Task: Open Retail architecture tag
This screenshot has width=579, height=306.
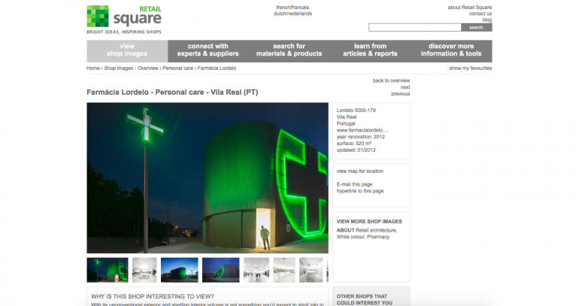Action: [x=376, y=230]
